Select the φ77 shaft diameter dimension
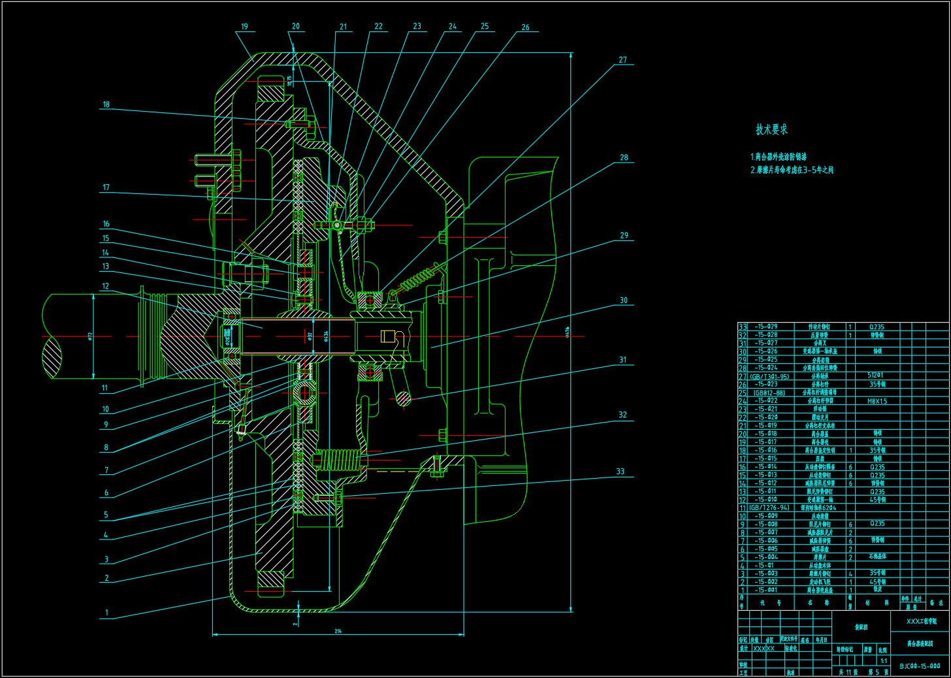The height and width of the screenshot is (678, 951). [90, 336]
